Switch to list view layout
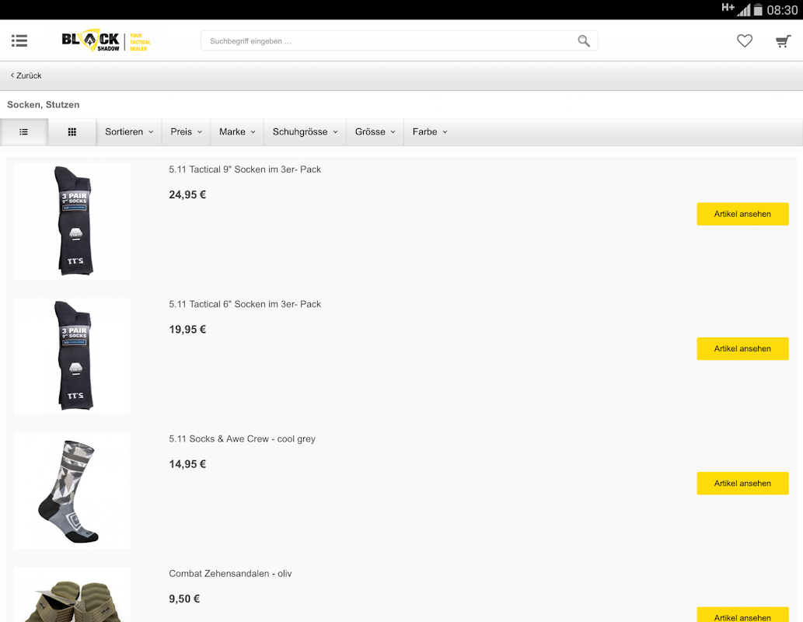The height and width of the screenshot is (622, 803). click(24, 132)
